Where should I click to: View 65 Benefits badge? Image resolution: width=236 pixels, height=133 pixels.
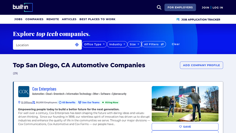coord(67,102)
